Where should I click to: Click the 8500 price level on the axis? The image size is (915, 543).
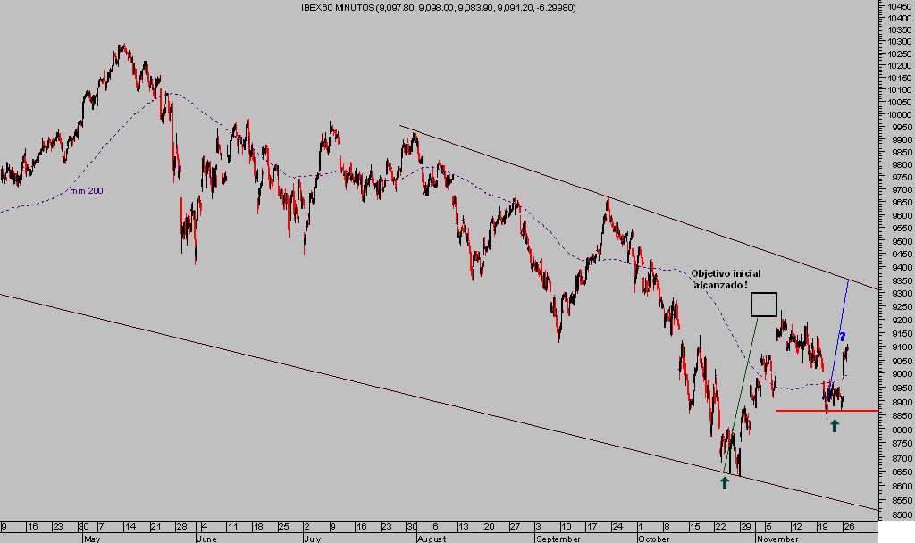coord(899,515)
